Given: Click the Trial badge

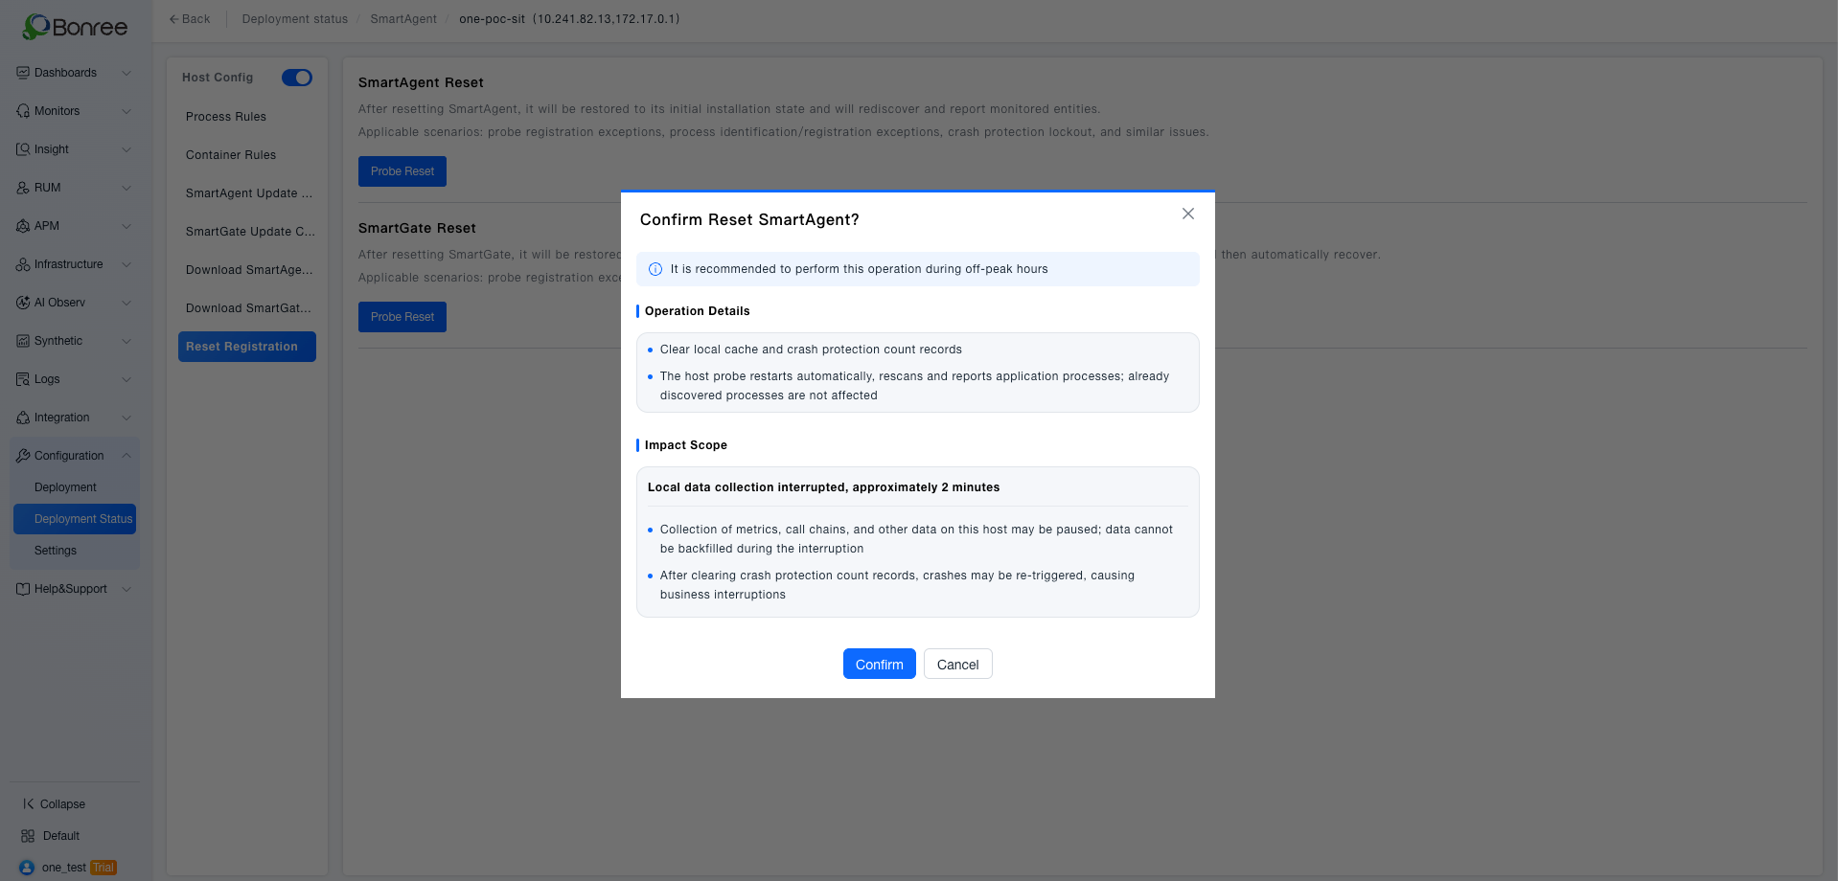Looking at the screenshot, I should [x=103, y=868].
